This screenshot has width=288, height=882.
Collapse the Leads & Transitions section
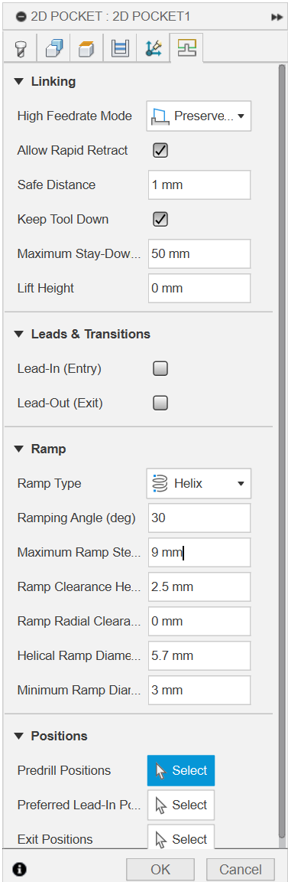coord(19,334)
